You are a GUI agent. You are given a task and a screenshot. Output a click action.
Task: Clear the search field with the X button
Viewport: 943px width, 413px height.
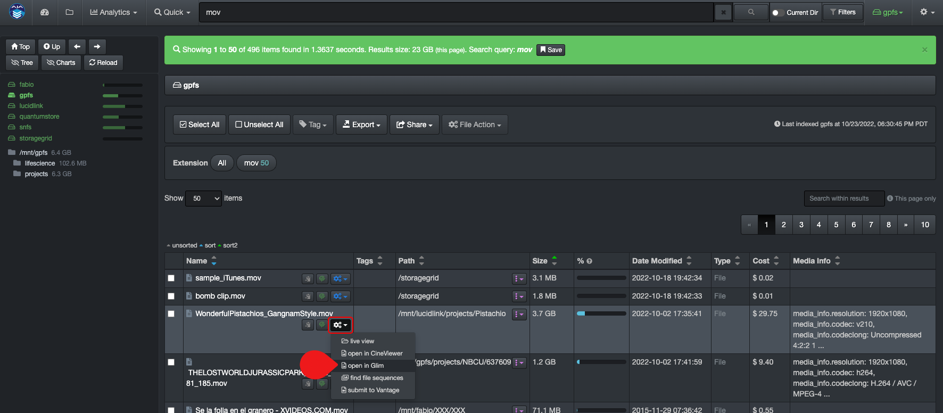click(x=723, y=12)
